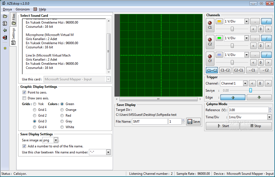This screenshot has height=177, width=275.
Task: Open Time/Div dropdown
Action: click(270, 117)
